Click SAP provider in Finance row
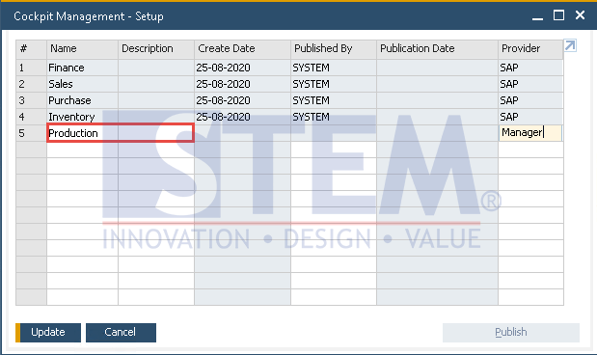597x355 pixels. (530, 68)
